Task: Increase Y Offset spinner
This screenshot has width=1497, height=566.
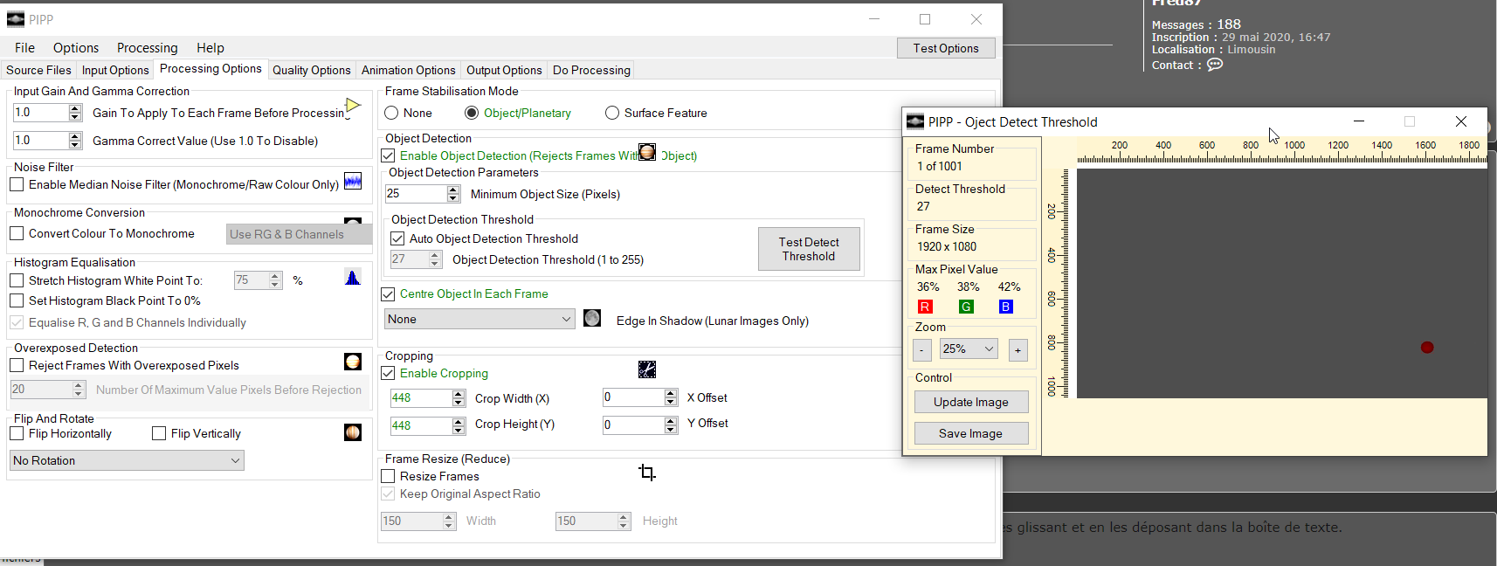Action: coord(671,421)
